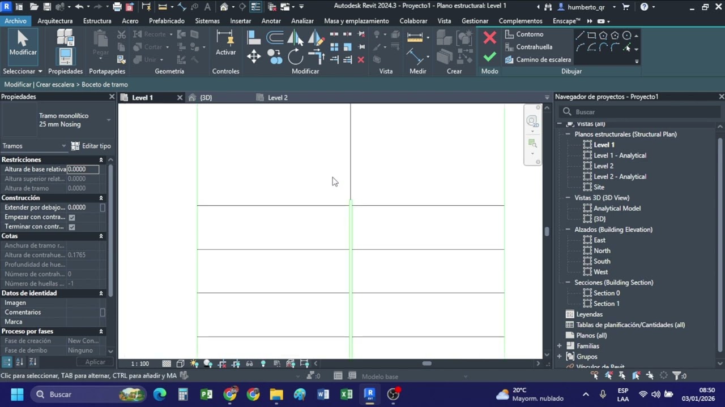Close the Level 1 view tab
This screenshot has width=725, height=407.
tap(180, 98)
